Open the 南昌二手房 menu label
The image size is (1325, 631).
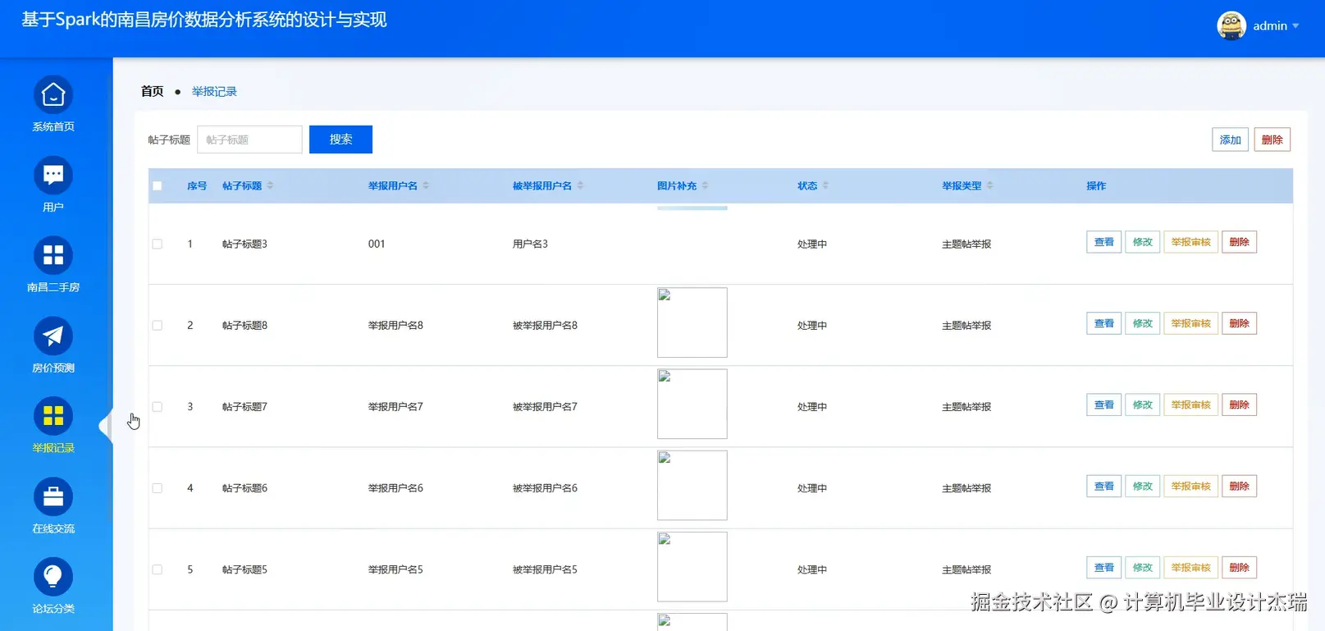53,287
